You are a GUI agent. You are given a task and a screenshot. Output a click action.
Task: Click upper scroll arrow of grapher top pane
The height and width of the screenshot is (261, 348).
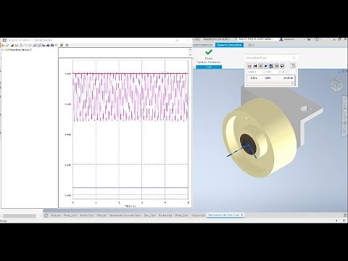point(190,49)
